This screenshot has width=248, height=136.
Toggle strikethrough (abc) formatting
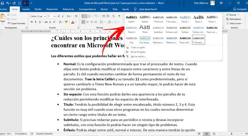click(x=46, y=22)
